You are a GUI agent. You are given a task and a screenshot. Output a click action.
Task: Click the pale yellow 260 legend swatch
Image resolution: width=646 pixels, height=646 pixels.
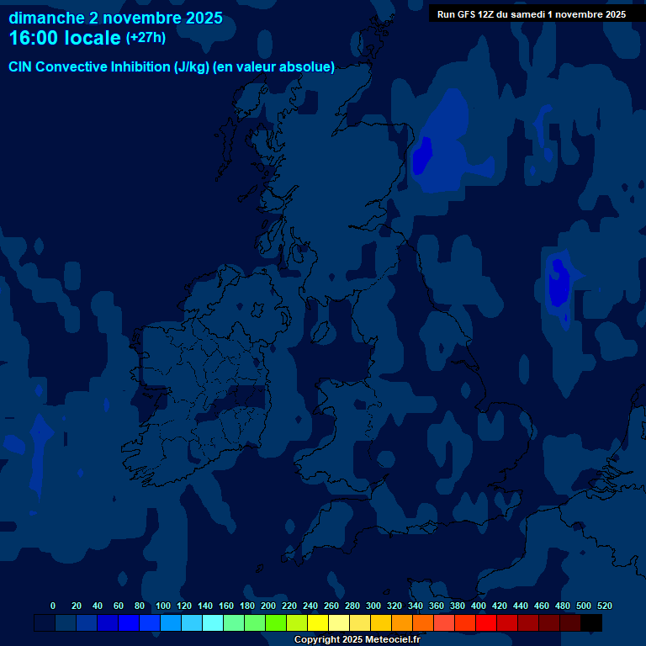(339, 622)
